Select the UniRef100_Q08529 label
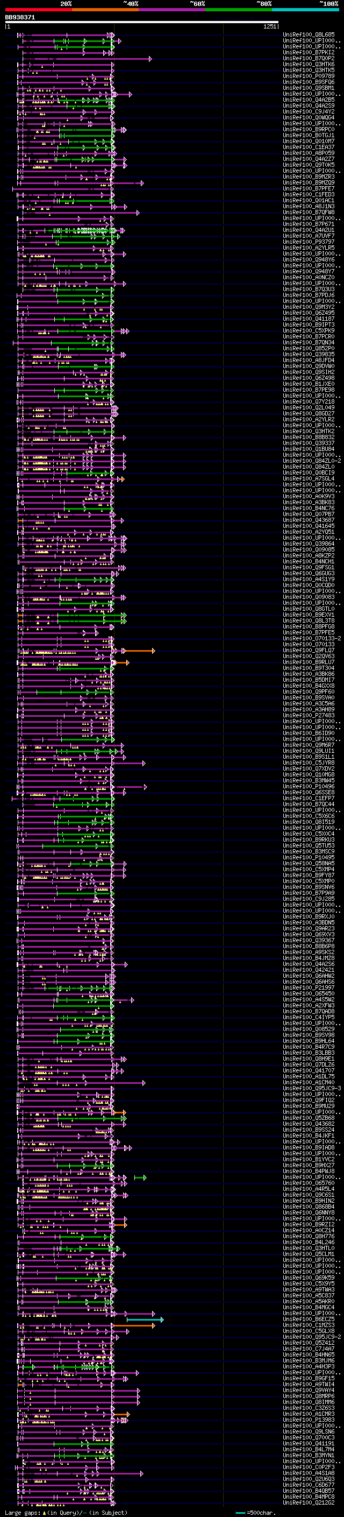Image resolution: width=344 pixels, height=1517 pixels. (x=309, y=1029)
